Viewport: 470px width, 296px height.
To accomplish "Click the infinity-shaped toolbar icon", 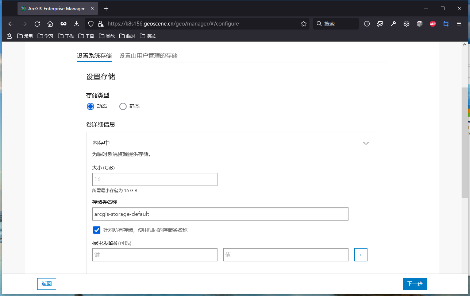I will tap(63, 24).
